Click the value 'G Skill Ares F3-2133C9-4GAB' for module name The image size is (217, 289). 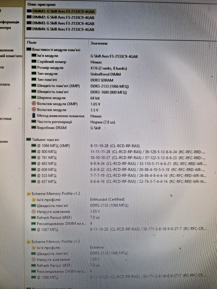click(x=114, y=57)
